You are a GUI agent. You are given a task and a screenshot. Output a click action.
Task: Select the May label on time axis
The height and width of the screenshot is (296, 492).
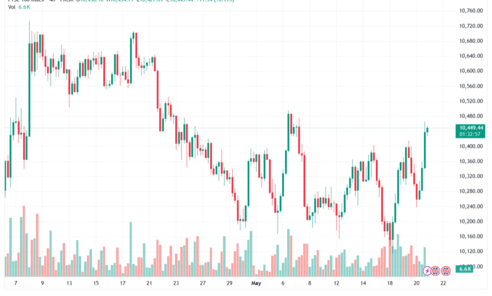pos(256,283)
